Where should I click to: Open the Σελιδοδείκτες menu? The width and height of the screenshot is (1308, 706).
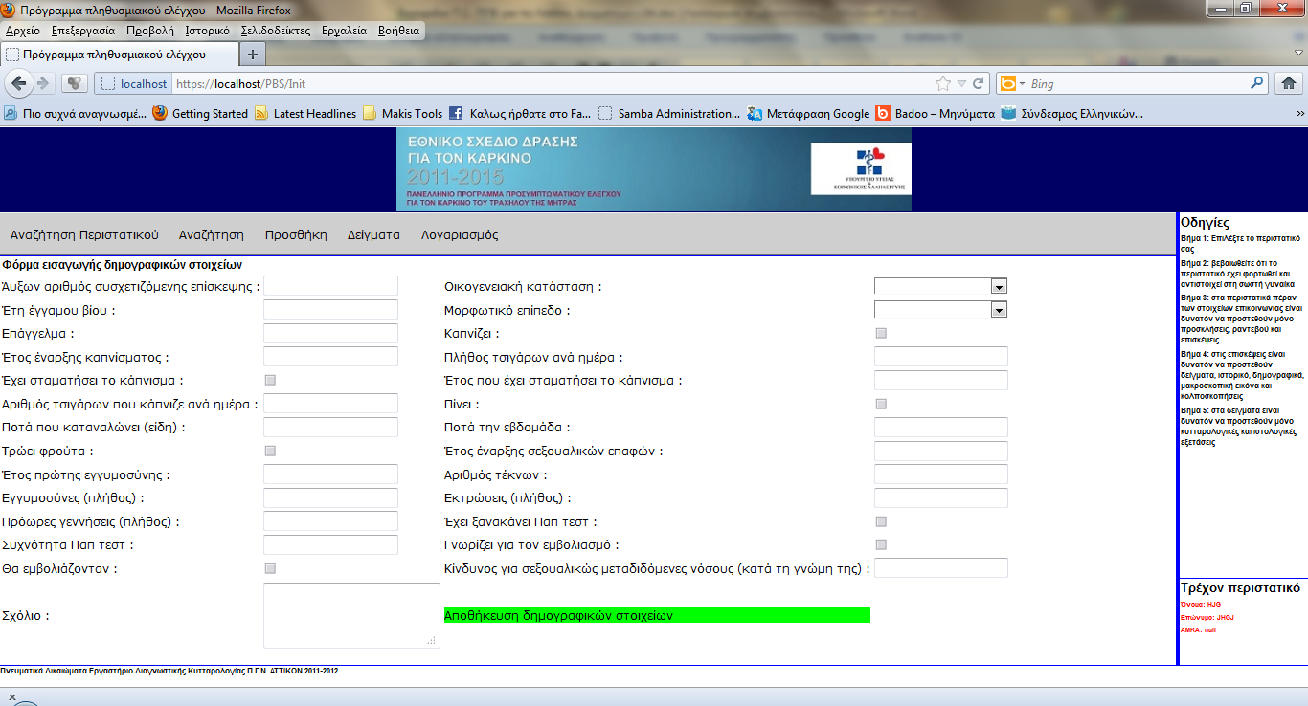point(276,31)
